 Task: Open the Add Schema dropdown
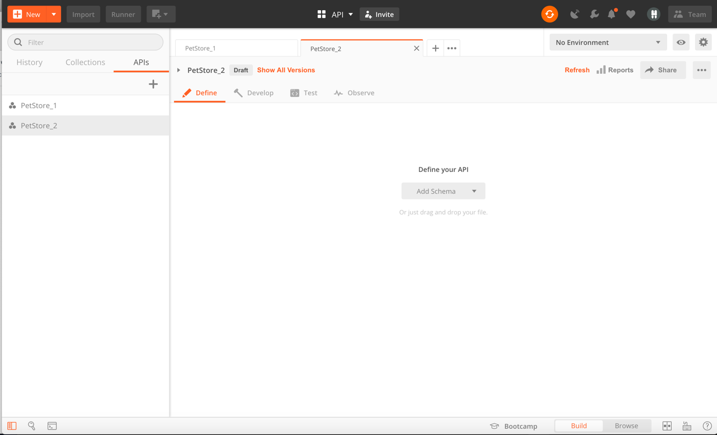pyautogui.click(x=443, y=191)
